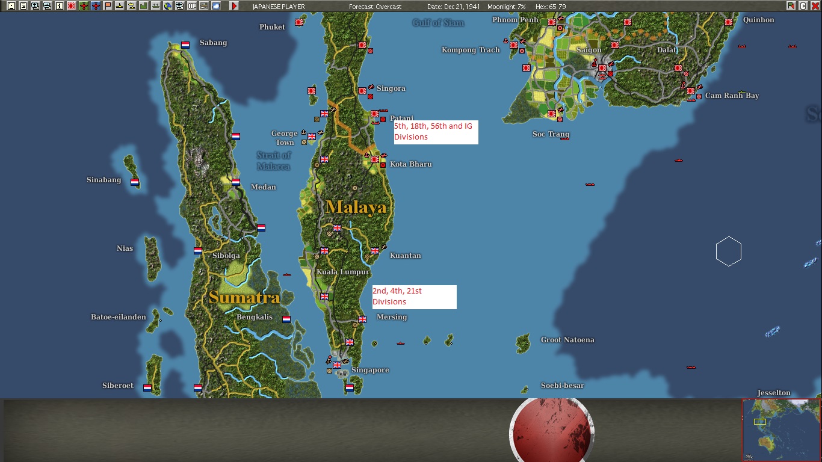Click the green and red flag icon top-right

tap(791, 6)
